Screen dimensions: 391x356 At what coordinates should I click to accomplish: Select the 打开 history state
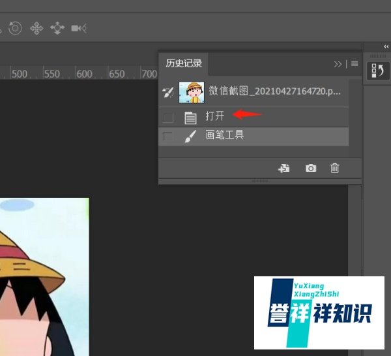click(253, 117)
